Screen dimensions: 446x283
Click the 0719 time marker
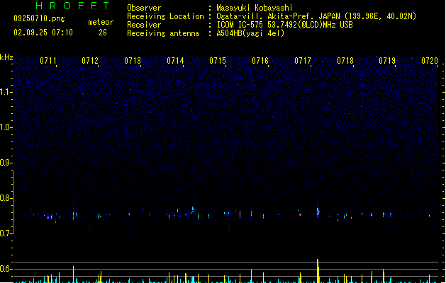387,61
